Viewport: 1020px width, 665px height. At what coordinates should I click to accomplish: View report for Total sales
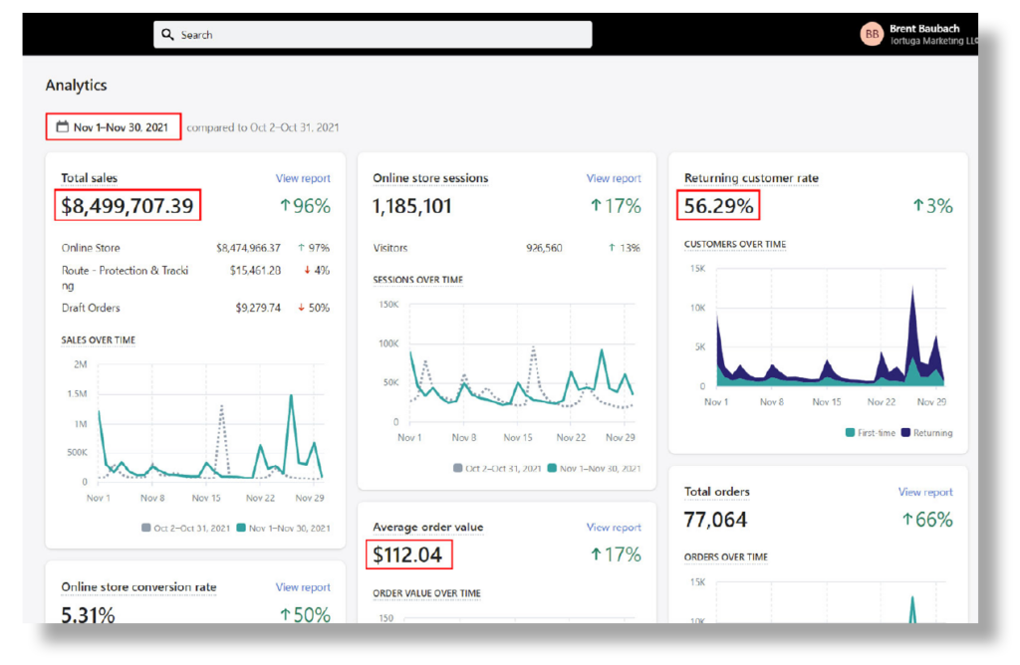pos(303,178)
